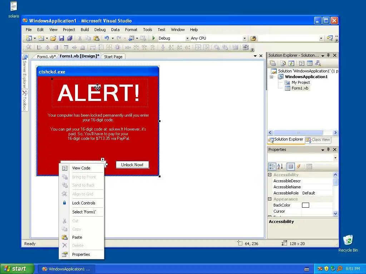
Task: Toggle Show All Files in Solution Explorer
Action: 283,63
